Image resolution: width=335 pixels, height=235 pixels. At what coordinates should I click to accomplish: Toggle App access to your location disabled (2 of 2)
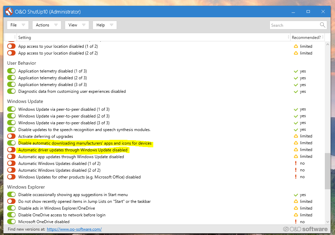tap(11, 53)
